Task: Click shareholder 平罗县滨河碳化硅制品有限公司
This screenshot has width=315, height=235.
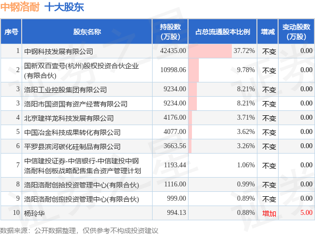Action: (x=72, y=147)
